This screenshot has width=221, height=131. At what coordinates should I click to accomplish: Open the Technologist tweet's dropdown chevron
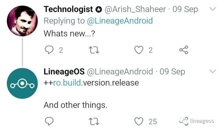pyautogui.click(x=213, y=9)
